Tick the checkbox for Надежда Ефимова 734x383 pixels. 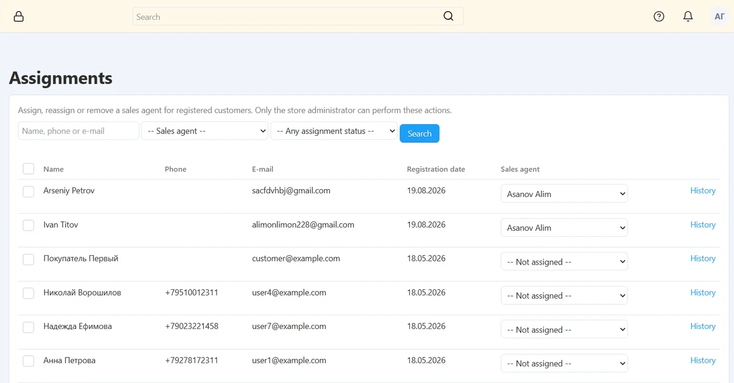pyautogui.click(x=28, y=327)
